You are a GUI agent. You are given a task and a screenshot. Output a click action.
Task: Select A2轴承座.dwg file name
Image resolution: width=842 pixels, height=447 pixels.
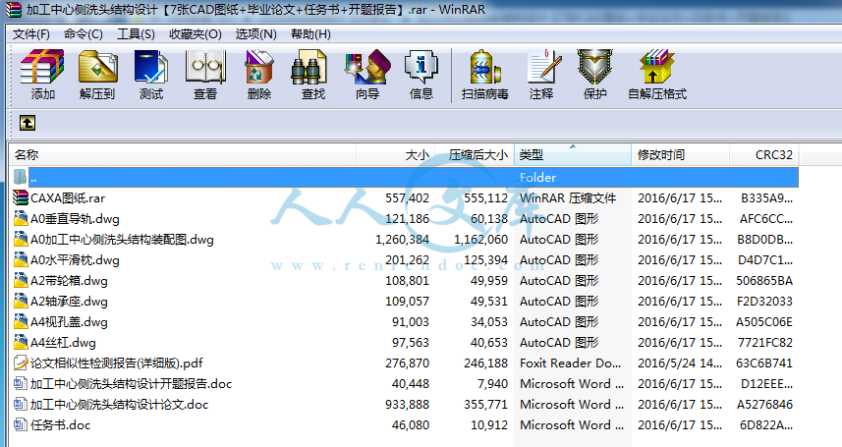[x=69, y=302]
